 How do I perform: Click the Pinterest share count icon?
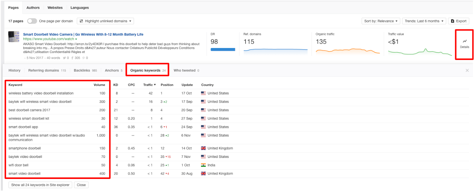pyautogui.click(x=83, y=58)
